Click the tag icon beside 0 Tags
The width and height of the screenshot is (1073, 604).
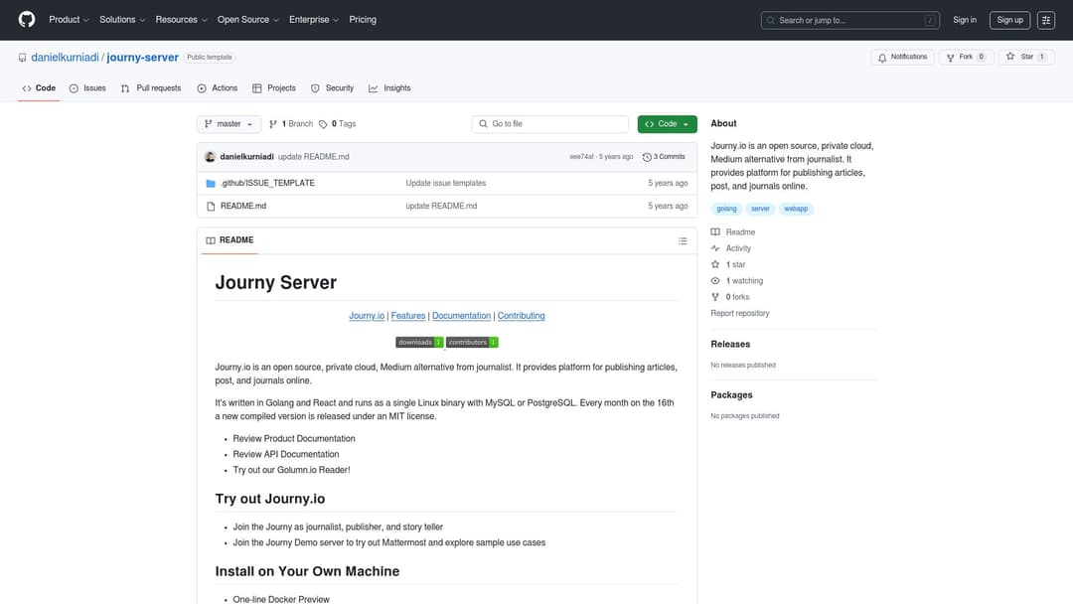[323, 124]
